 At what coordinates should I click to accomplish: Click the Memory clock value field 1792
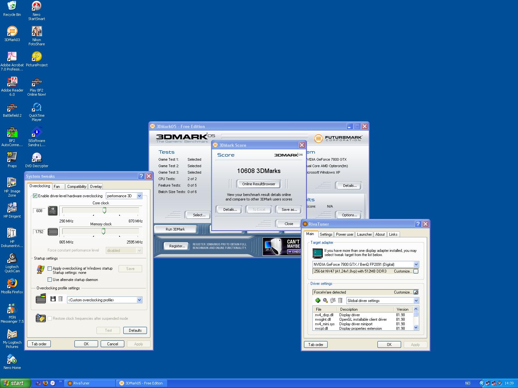click(39, 232)
